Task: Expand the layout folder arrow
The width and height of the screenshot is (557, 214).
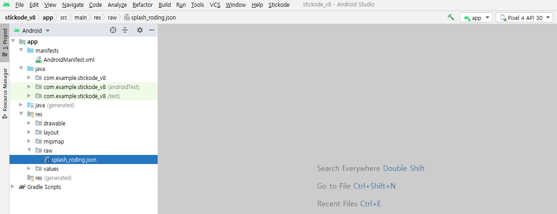Action: tap(30, 132)
